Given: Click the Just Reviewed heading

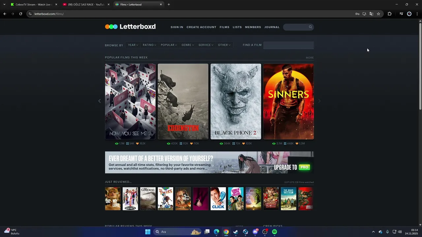Looking at the screenshot, I should (x=118, y=182).
